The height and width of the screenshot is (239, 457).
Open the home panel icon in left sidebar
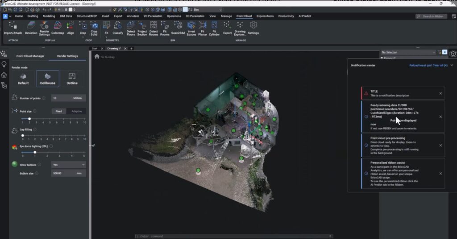pyautogui.click(x=4, y=75)
